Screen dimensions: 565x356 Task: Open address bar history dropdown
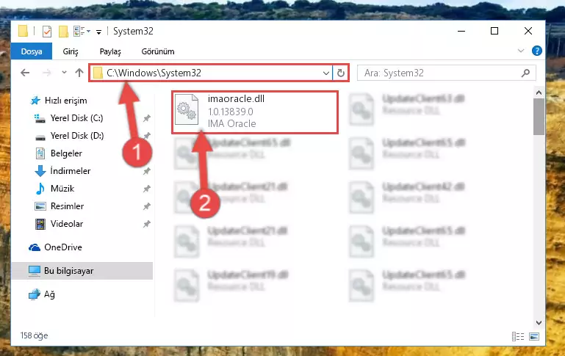[325, 73]
